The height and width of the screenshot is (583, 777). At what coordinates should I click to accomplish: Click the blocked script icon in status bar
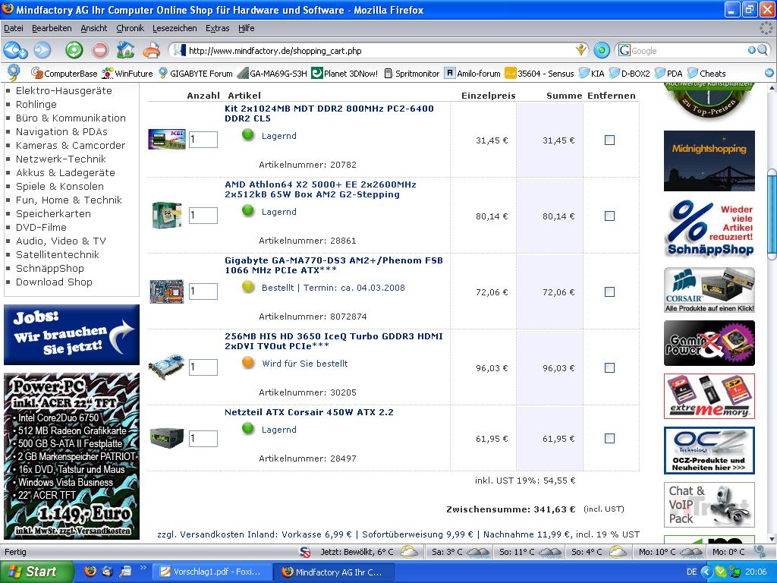pyautogui.click(x=305, y=552)
